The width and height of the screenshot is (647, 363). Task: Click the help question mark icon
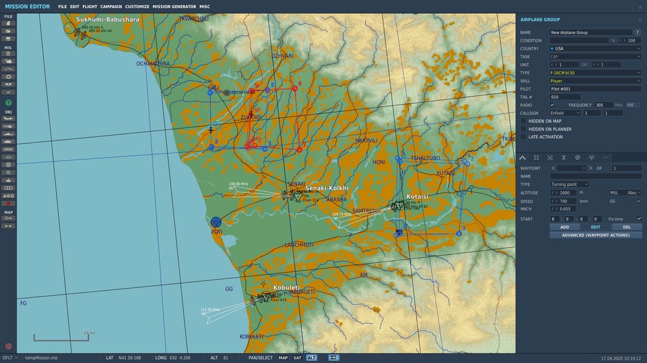tap(637, 32)
